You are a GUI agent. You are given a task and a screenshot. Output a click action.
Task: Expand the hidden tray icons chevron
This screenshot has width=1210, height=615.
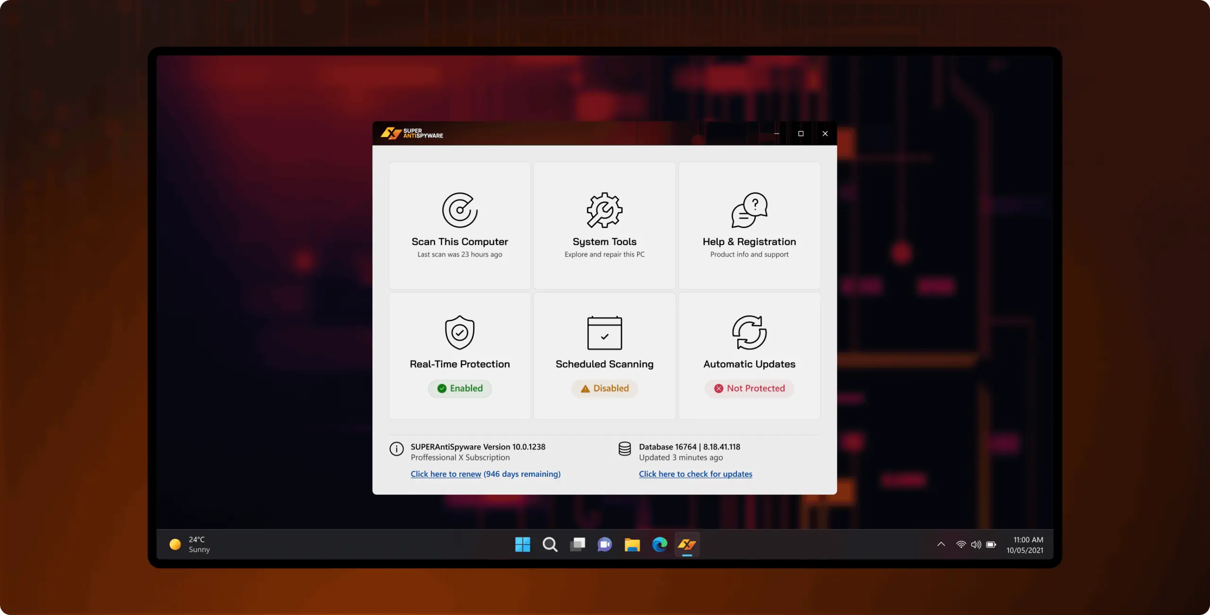941,544
